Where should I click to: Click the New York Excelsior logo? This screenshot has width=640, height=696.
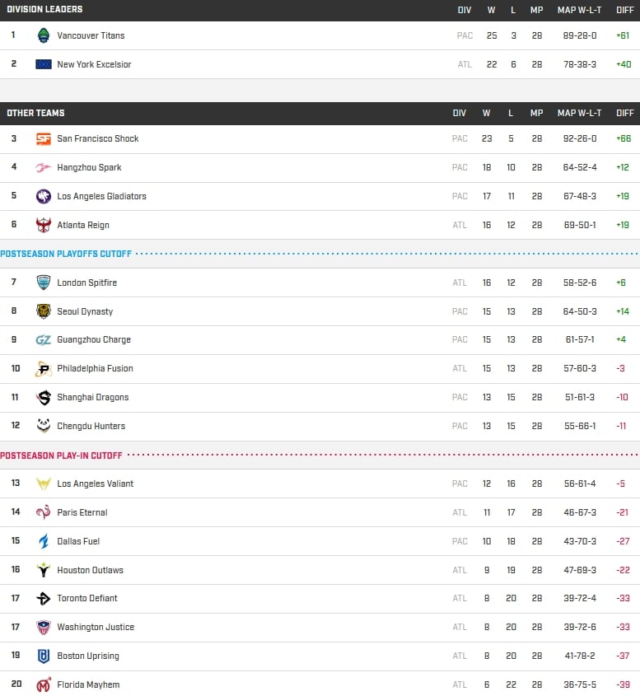click(44, 64)
